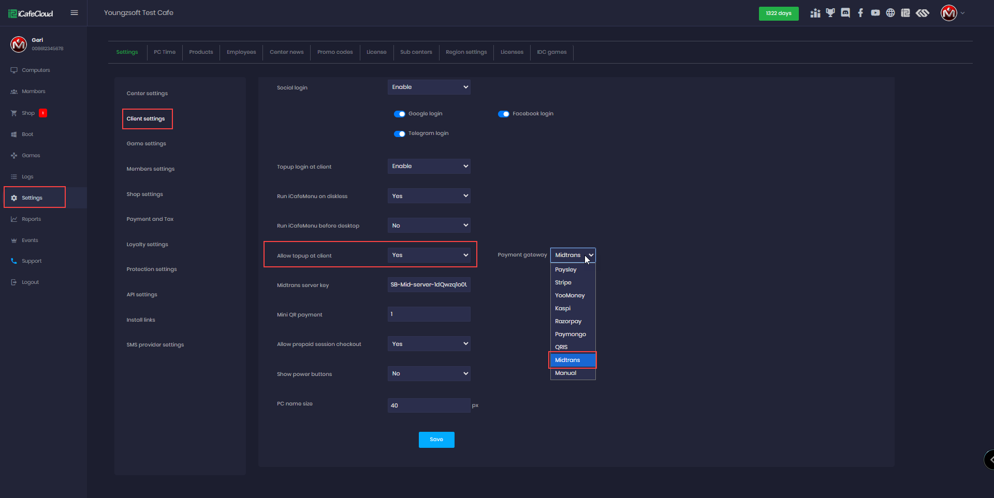The image size is (994, 498).
Task: Click the green 1322 days button
Action: pyautogui.click(x=778, y=13)
